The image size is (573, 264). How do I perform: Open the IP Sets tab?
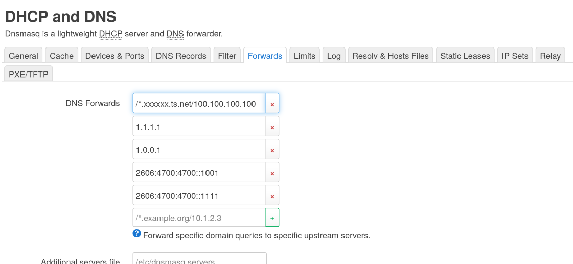click(515, 56)
